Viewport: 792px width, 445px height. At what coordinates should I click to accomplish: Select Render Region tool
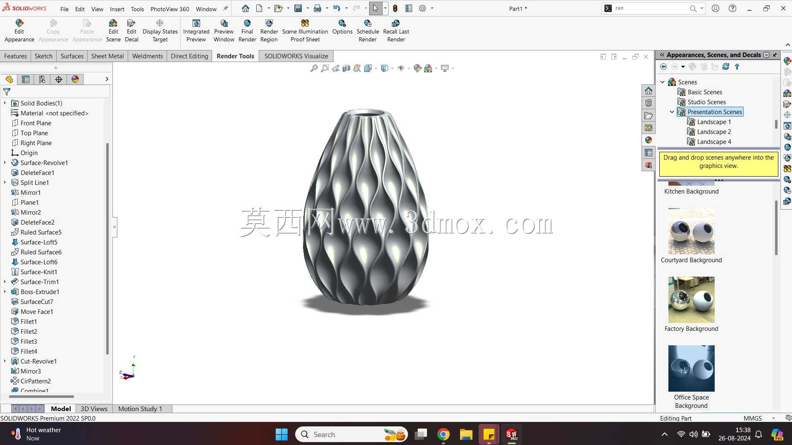pyautogui.click(x=269, y=31)
